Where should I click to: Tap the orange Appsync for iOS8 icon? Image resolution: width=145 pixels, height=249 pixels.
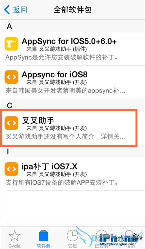pyautogui.click(x=11, y=77)
